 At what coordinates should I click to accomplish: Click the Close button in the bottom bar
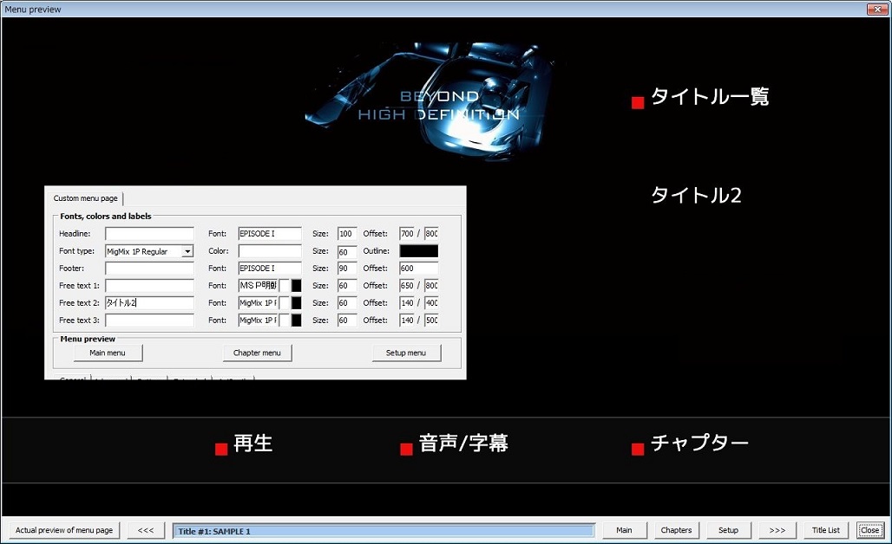(x=869, y=530)
